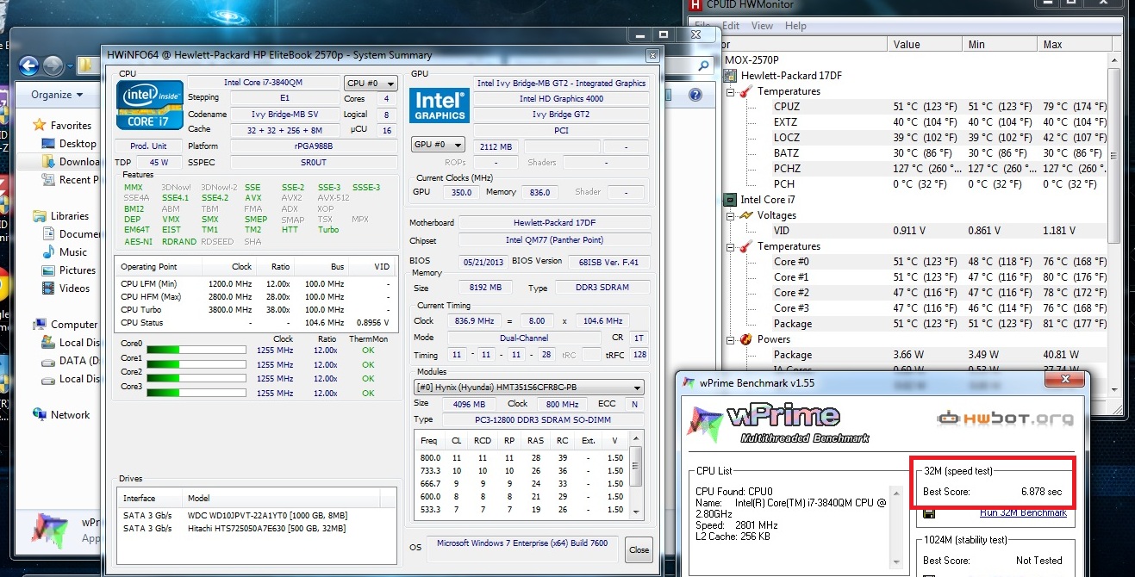Open the Edit menu in HWMonitor
This screenshot has height=577, width=1135.
pyautogui.click(x=731, y=26)
